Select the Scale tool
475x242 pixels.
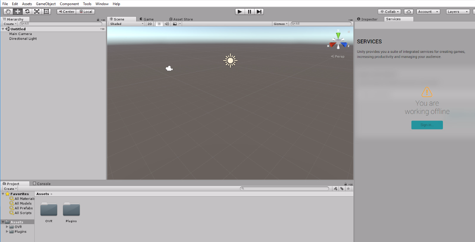pos(37,12)
